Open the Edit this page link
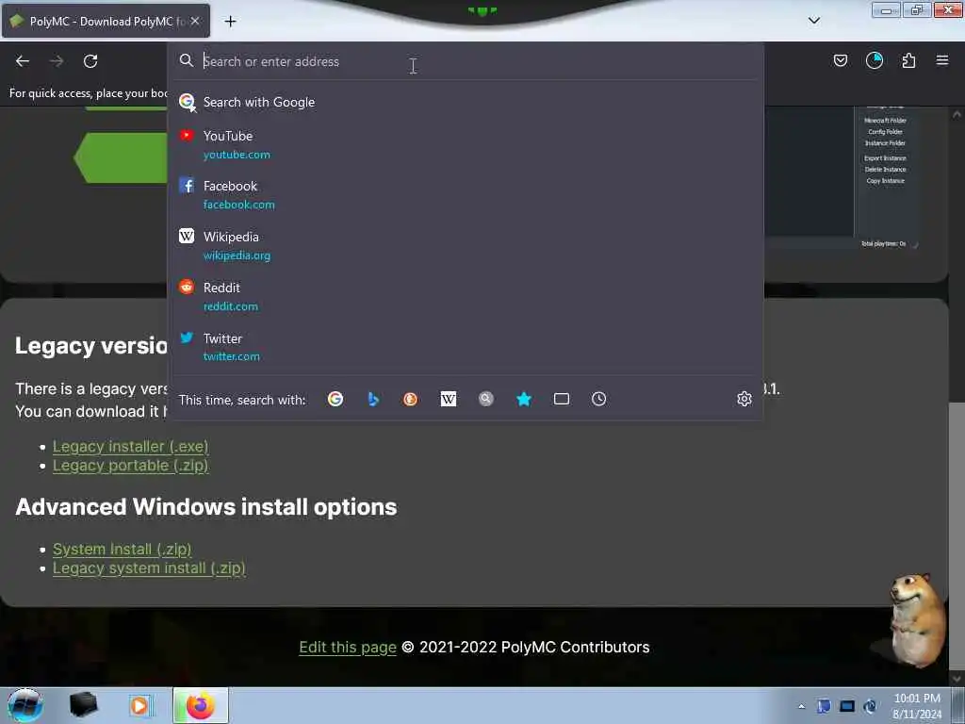The width and height of the screenshot is (965, 724). pos(348,648)
